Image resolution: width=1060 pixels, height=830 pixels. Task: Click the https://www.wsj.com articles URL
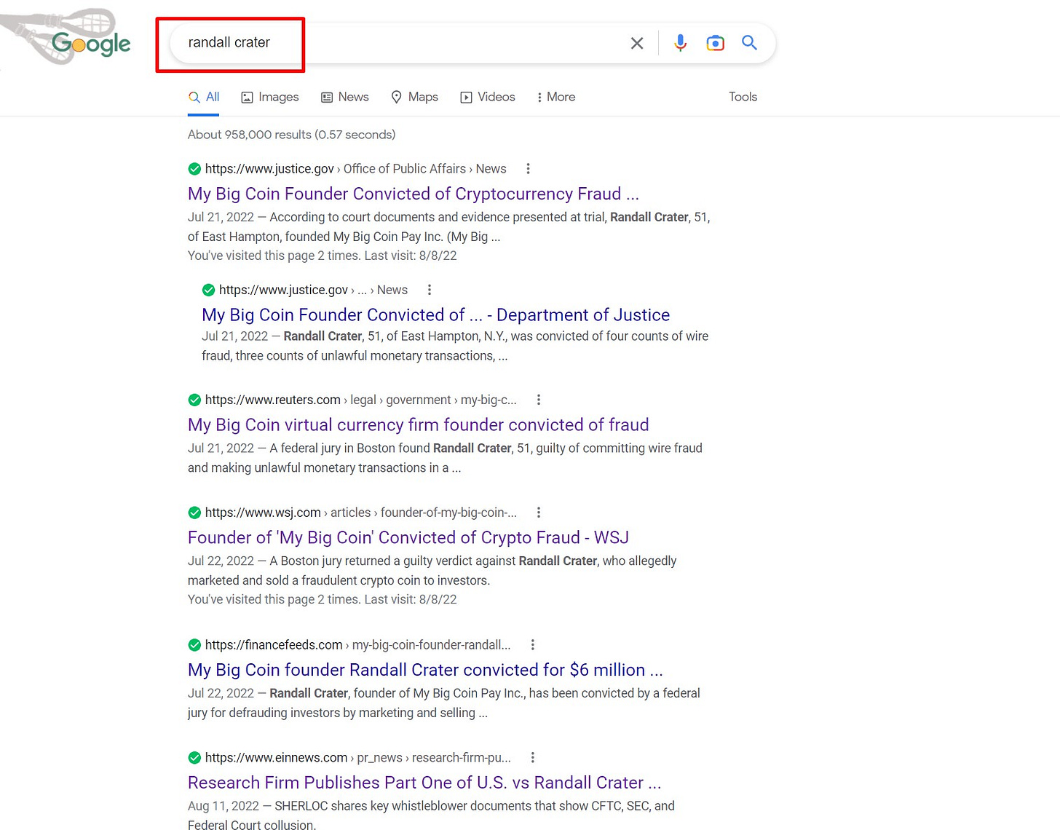360,513
